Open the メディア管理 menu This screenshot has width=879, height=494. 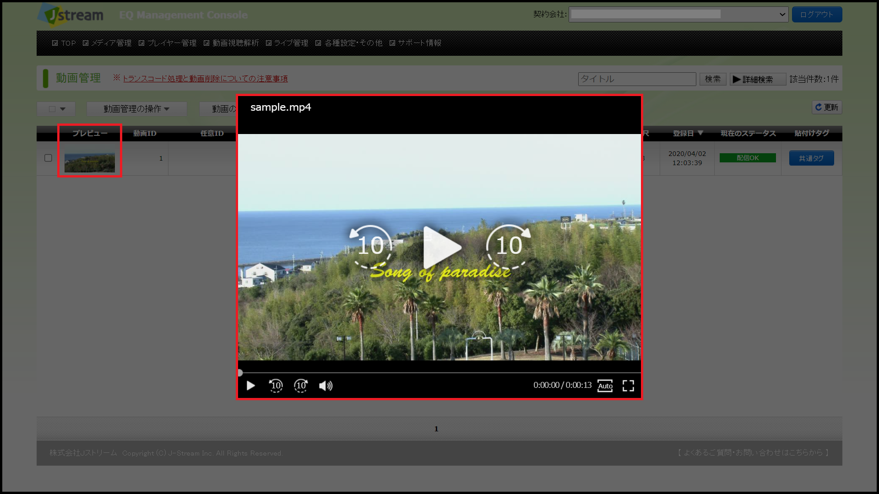click(111, 43)
